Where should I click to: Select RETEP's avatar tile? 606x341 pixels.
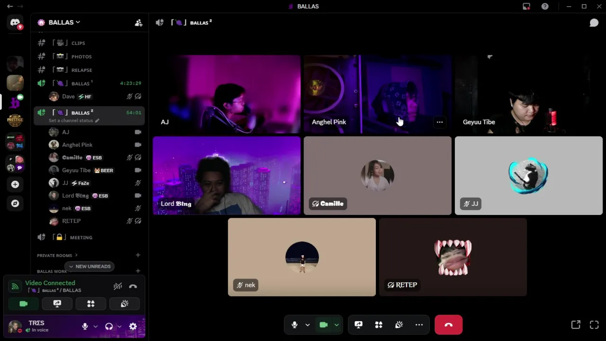[453, 257]
